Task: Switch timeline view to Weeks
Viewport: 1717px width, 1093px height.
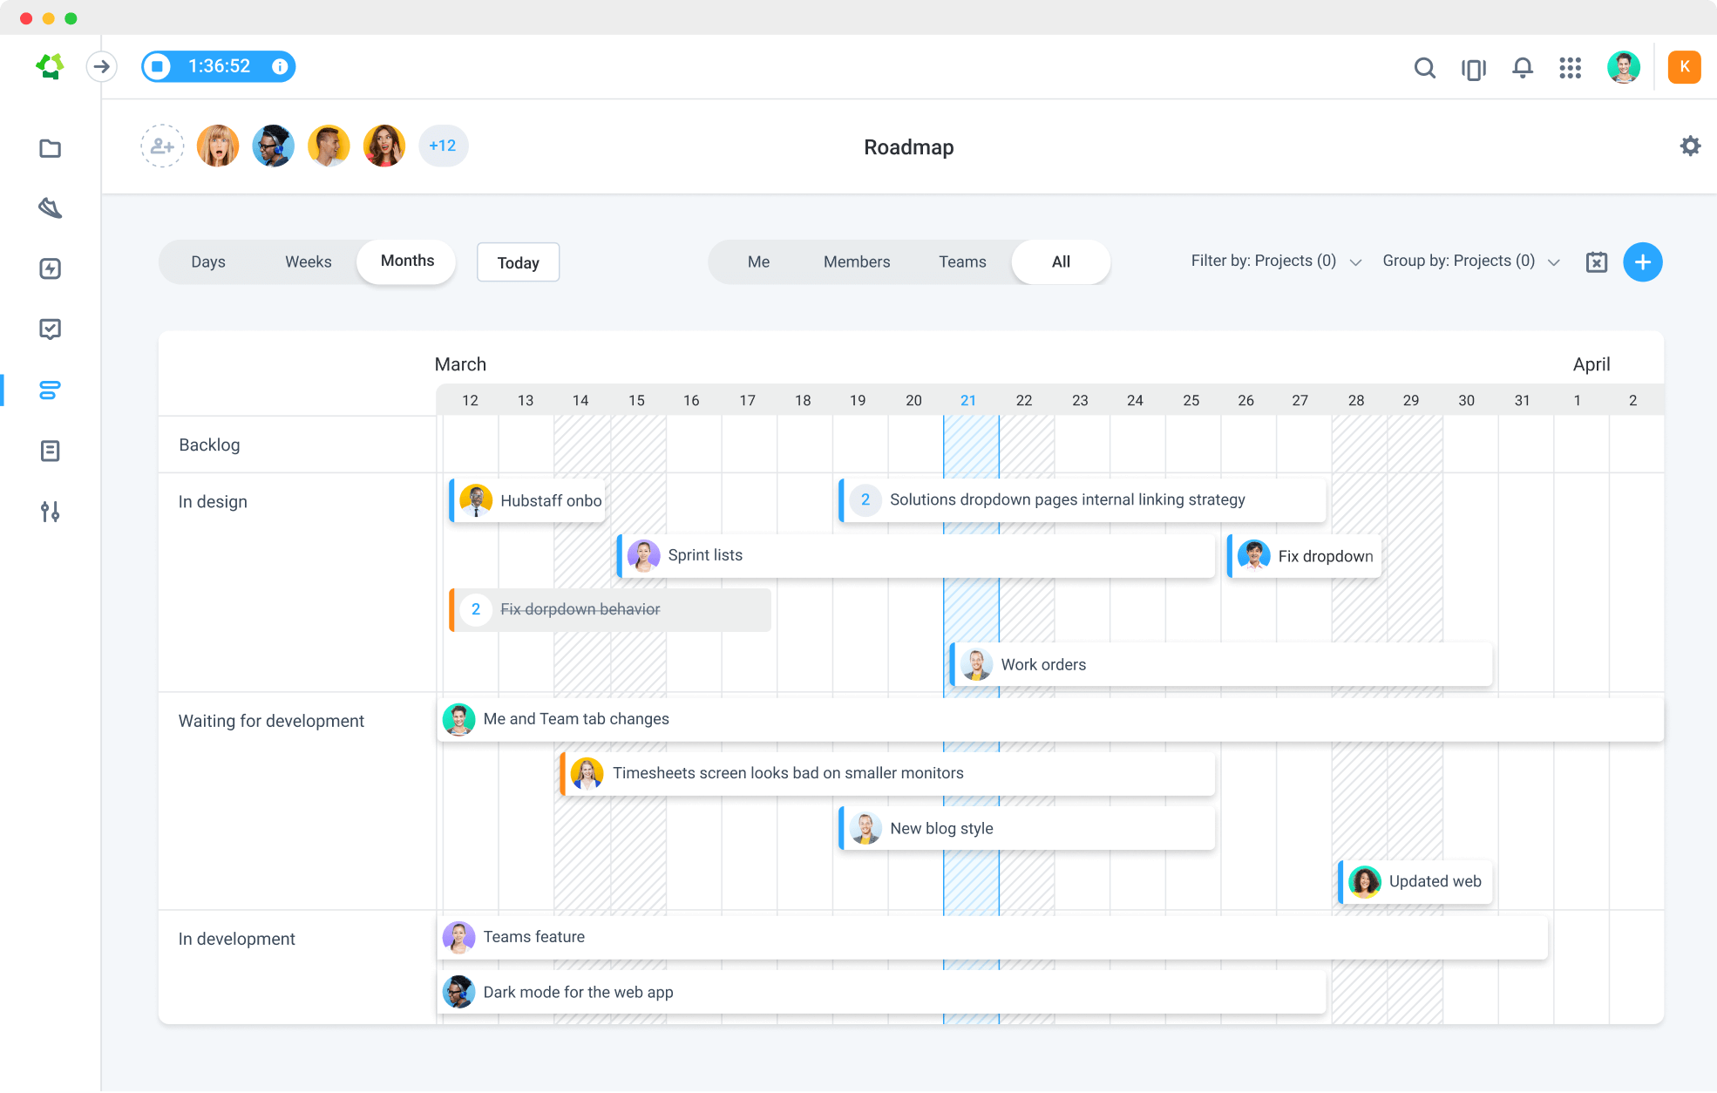Action: [x=307, y=261]
